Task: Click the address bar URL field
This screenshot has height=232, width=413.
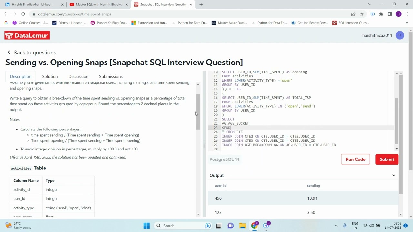Action: tap(190, 14)
